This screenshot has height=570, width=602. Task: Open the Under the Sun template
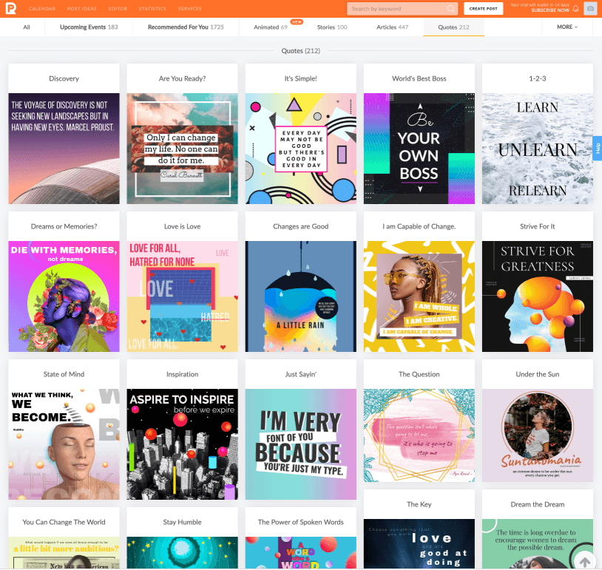pos(538,421)
